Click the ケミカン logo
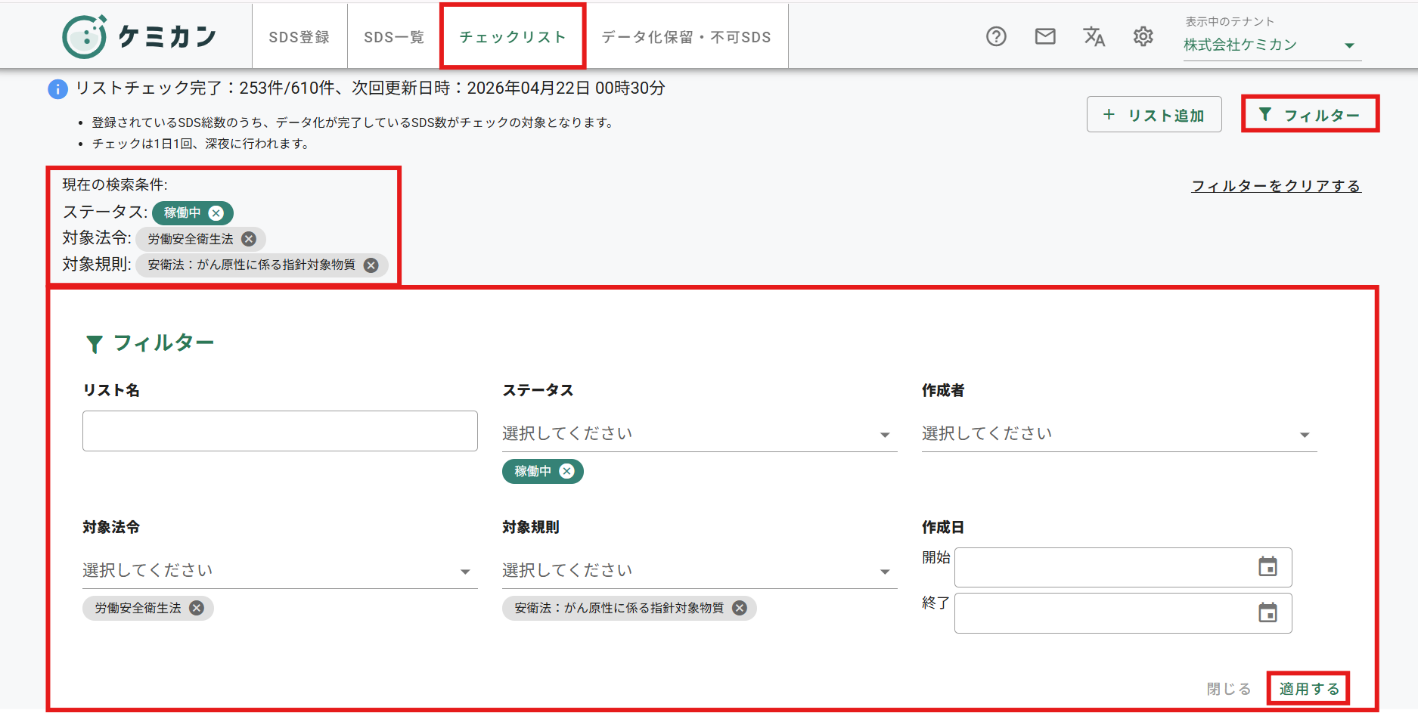This screenshot has height=713, width=1418. click(140, 36)
